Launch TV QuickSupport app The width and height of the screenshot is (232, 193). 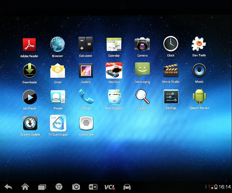click(58, 123)
